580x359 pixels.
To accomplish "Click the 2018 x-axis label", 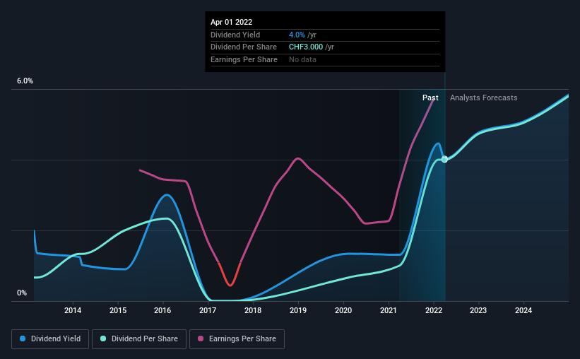I will pyautogui.click(x=253, y=310).
